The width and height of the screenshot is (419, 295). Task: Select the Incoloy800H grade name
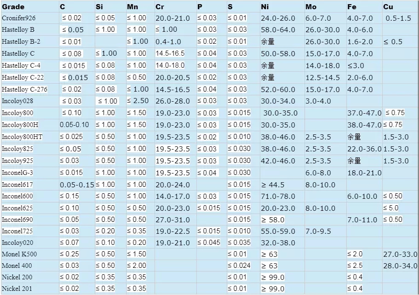[20, 125]
